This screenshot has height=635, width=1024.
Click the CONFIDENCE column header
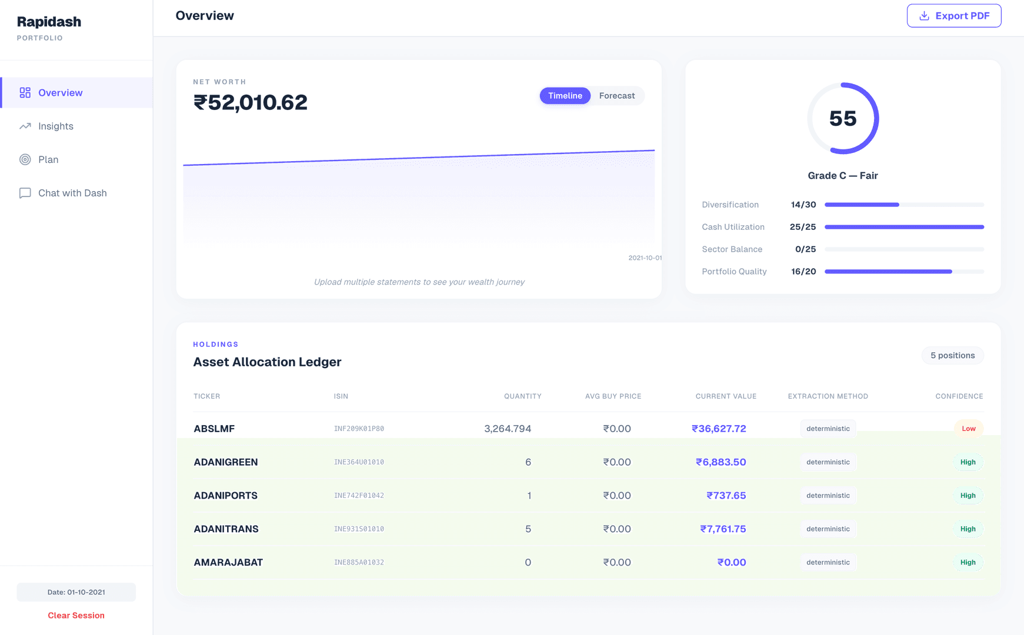(959, 397)
